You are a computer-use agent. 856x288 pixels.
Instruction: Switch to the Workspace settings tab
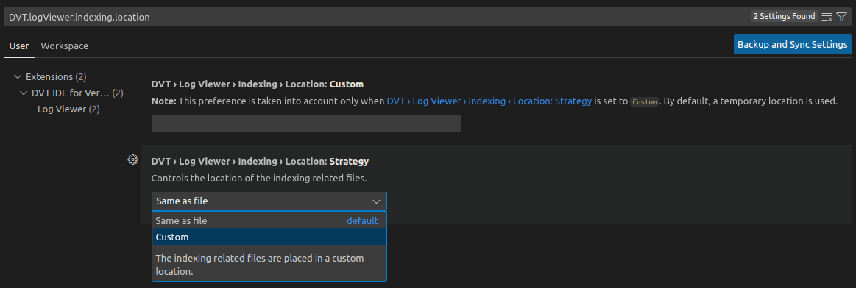[65, 46]
